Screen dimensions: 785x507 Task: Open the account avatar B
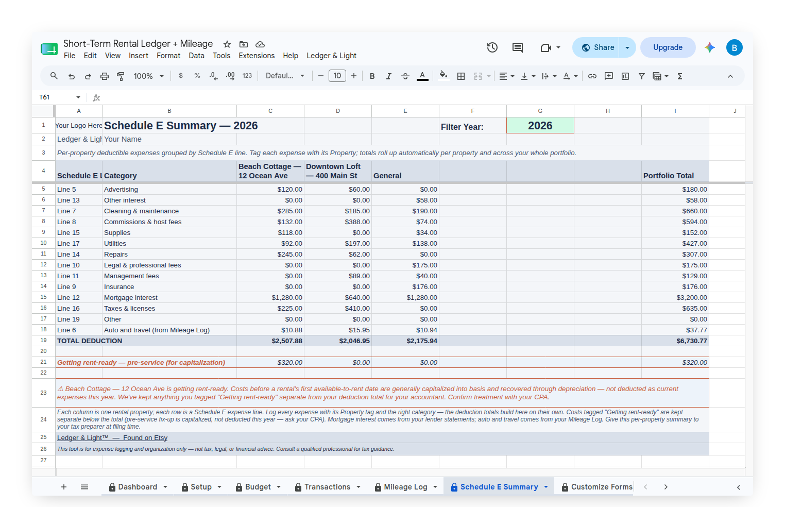click(735, 47)
